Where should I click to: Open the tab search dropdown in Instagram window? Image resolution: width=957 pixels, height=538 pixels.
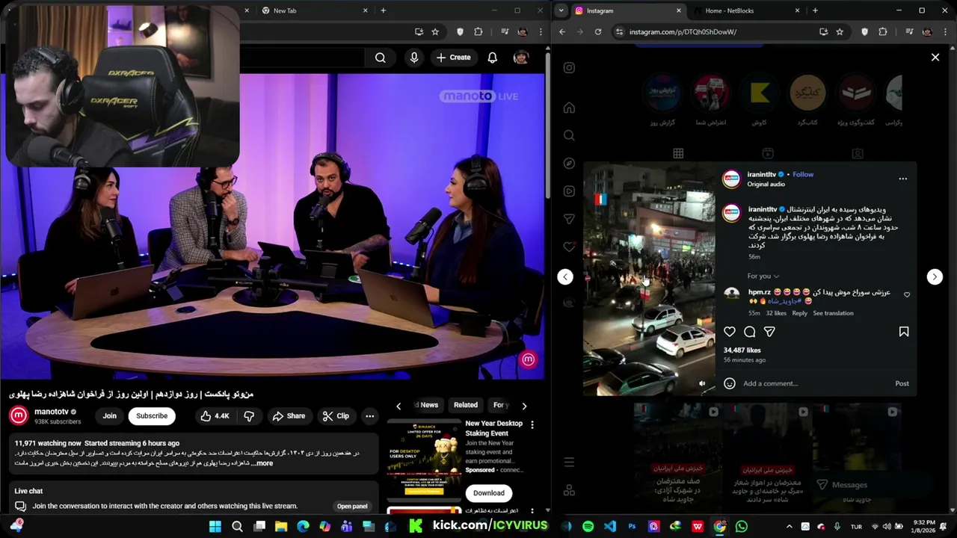tap(561, 10)
